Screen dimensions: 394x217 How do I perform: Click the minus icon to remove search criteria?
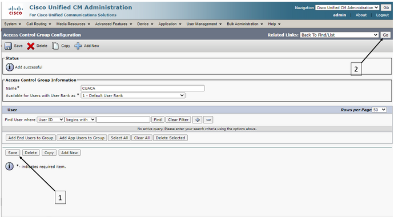[208, 120]
